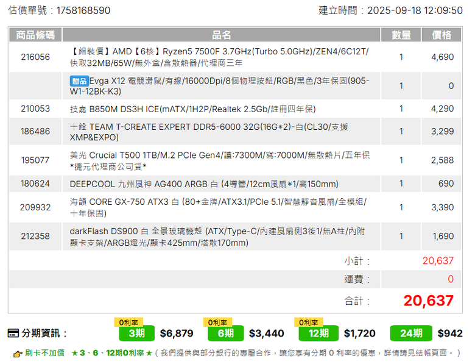The height and width of the screenshot is (364, 475).
Task: Click the 美光 Crucial T500 1TB product name
Action: [x=220, y=160]
